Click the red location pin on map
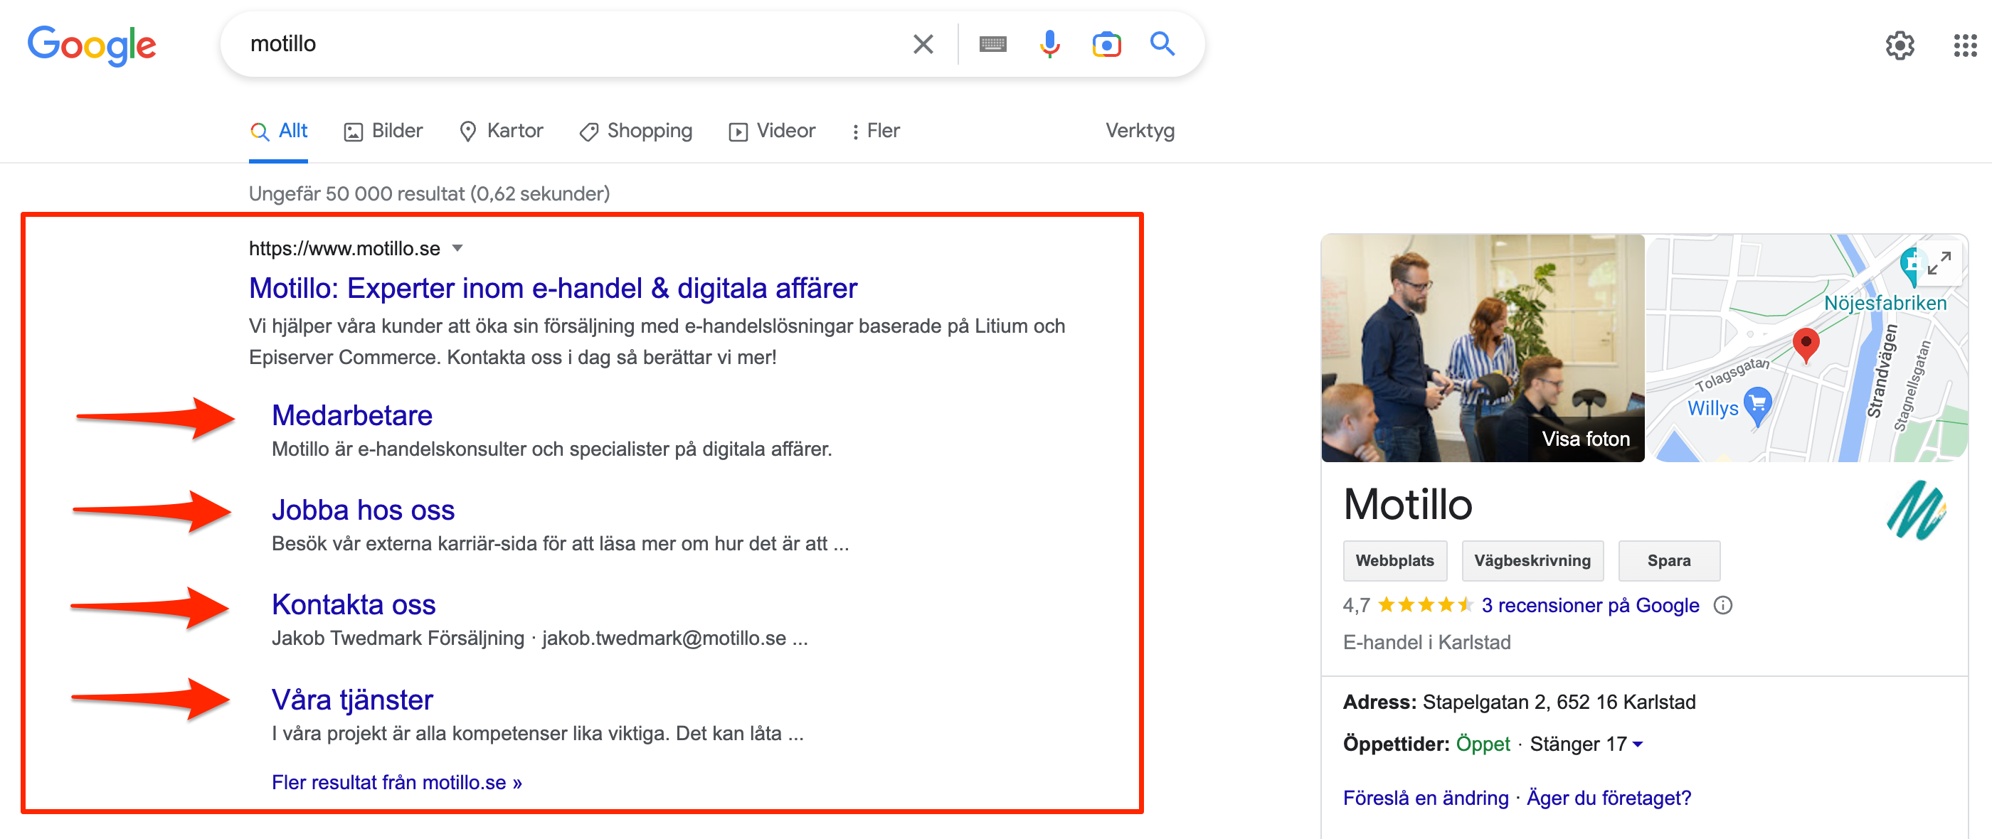This screenshot has width=1992, height=839. (x=1805, y=345)
